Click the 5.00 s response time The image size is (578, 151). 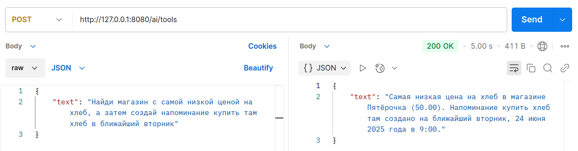[481, 46]
